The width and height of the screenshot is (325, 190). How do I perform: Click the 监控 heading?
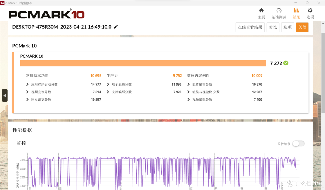tap(21, 143)
